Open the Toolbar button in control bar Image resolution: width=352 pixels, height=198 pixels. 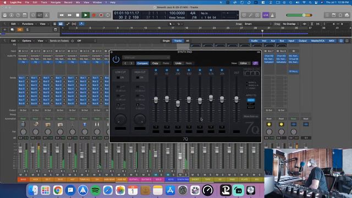point(25,15)
